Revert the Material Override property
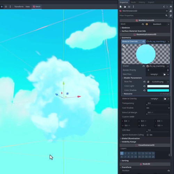Image resolution: width=174 pixels, height=174 pixels. pos(143,41)
